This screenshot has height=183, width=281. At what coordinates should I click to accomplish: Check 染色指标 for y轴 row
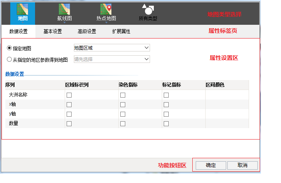pos(123,114)
